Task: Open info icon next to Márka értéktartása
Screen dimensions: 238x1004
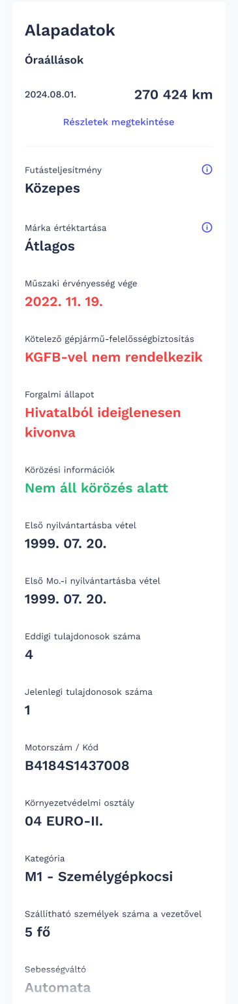Action: coord(207,227)
